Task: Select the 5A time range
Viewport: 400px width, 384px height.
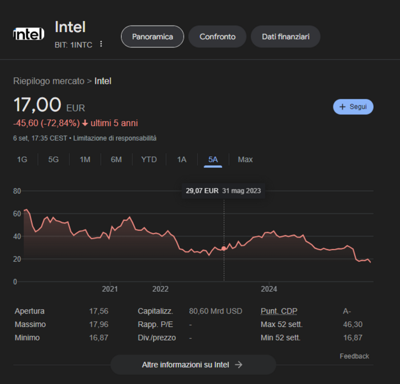Action: coord(213,159)
